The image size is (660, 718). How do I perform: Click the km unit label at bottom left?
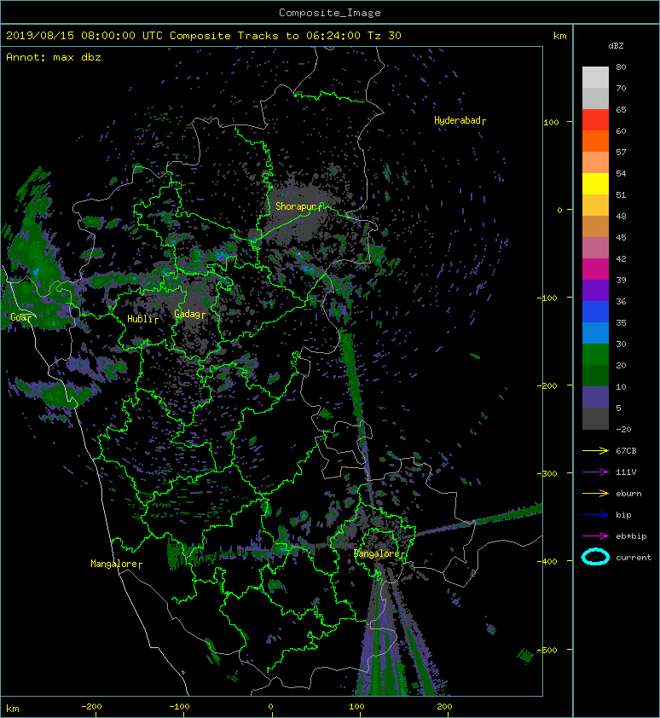13,709
